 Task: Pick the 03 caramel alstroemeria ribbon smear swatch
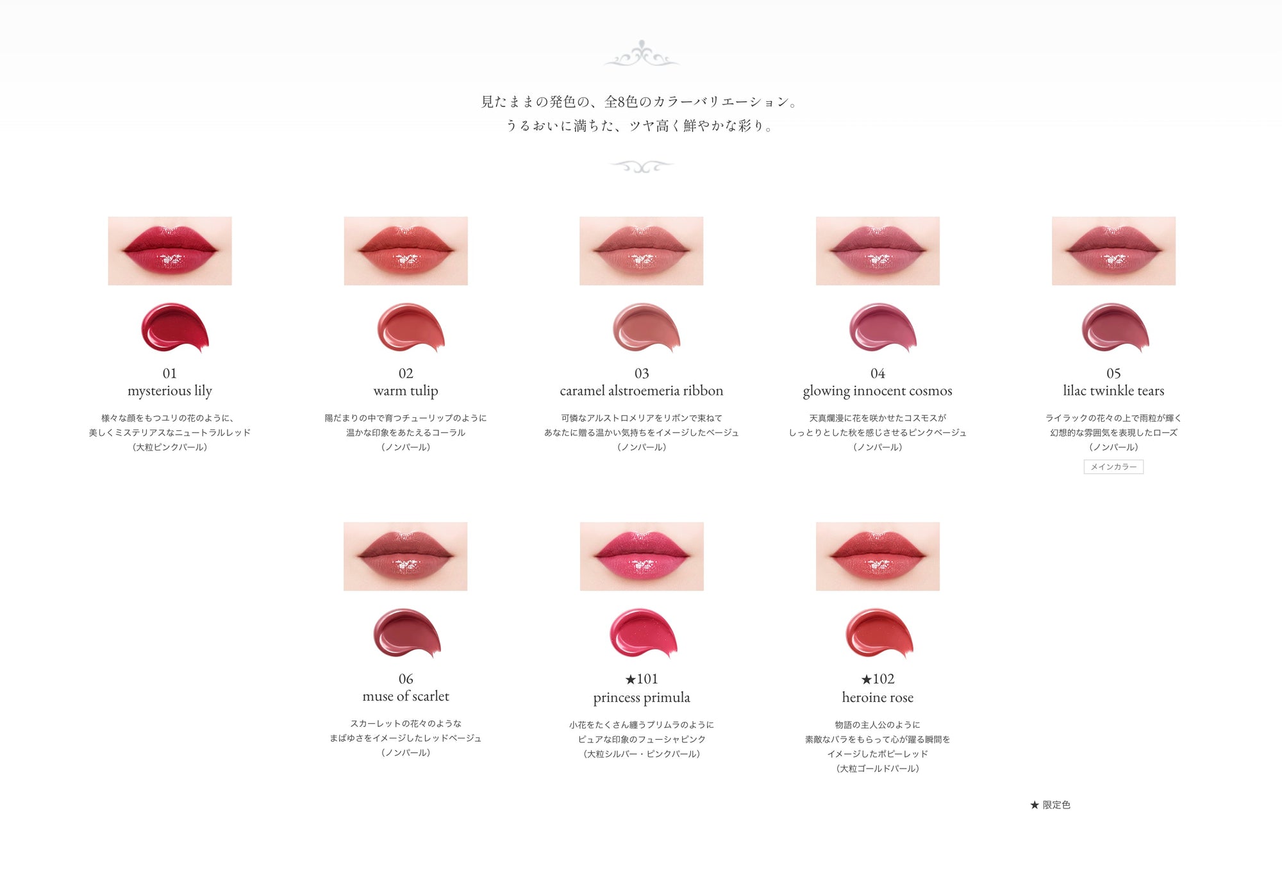[x=647, y=327]
